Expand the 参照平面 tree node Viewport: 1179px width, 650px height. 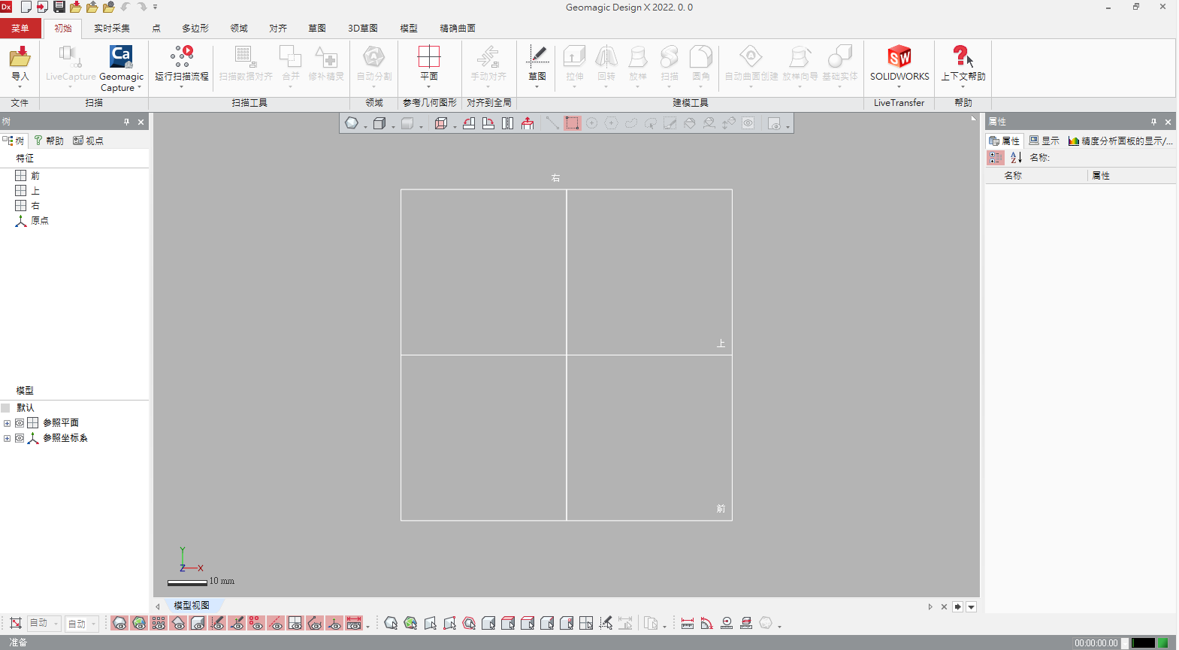pos(8,423)
